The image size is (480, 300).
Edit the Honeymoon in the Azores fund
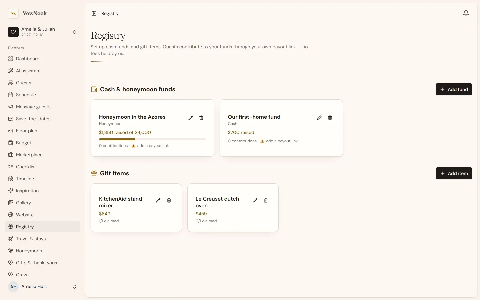(191, 118)
